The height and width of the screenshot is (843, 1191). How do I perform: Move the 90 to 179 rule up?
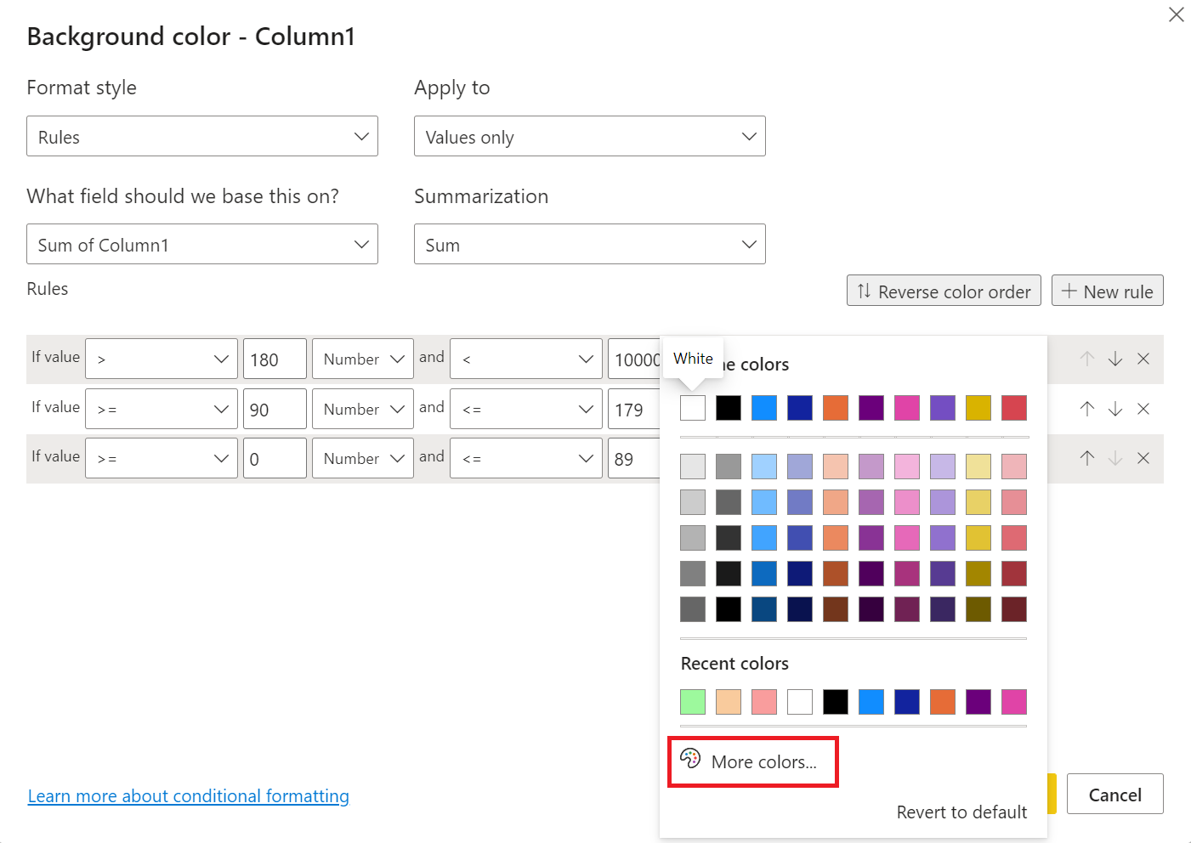point(1087,409)
